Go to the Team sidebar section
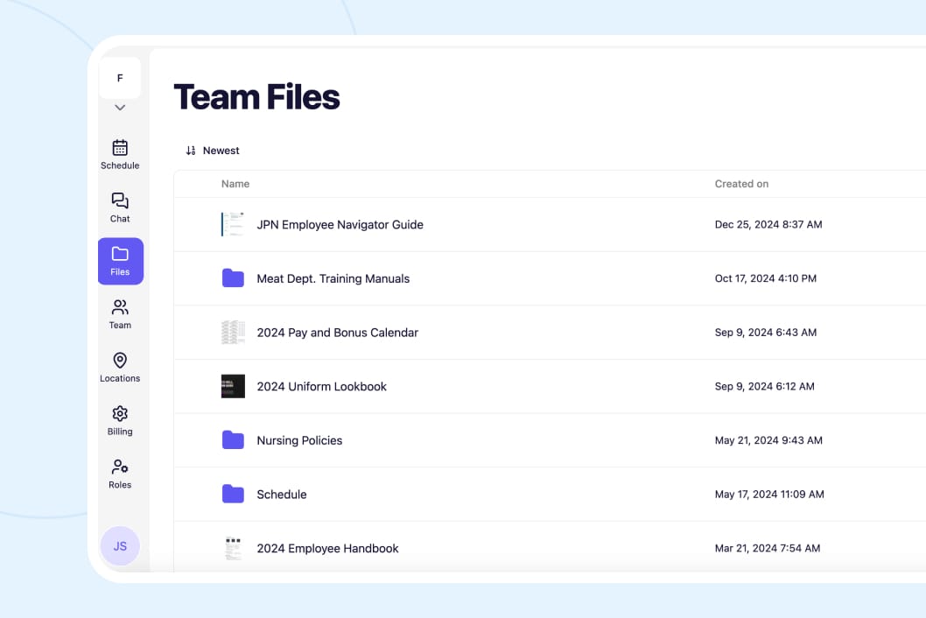The height and width of the screenshot is (618, 926). (120, 313)
